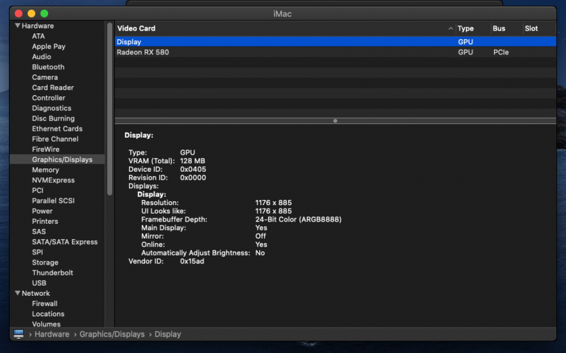Click the computer icon in path bar
Image resolution: width=566 pixels, height=353 pixels.
coord(19,334)
